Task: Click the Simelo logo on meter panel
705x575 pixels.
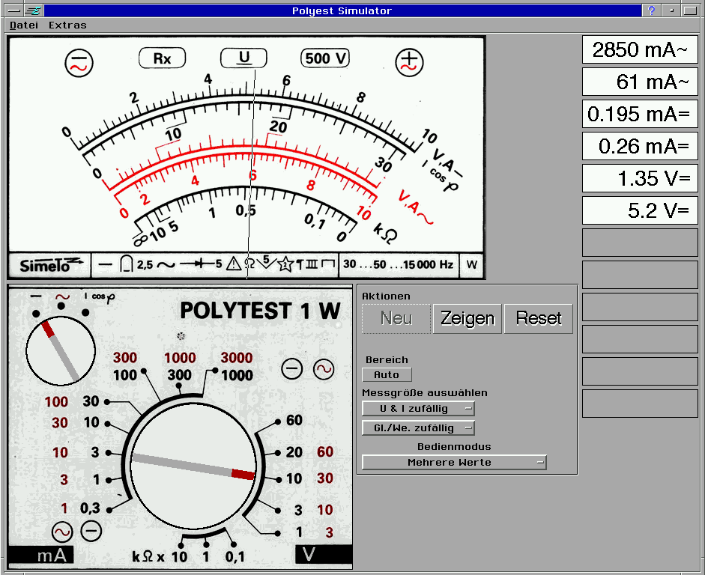Action: (49, 264)
